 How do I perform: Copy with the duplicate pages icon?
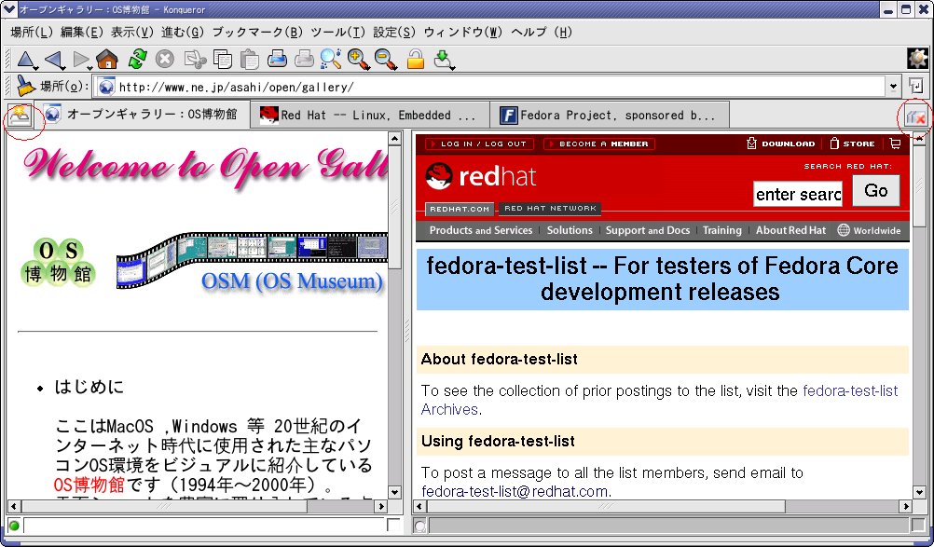222,59
